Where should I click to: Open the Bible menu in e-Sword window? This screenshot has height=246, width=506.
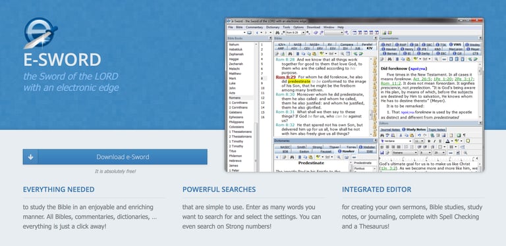click(x=239, y=28)
